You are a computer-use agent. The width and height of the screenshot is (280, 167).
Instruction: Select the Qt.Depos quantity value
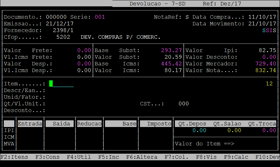coord(199,130)
